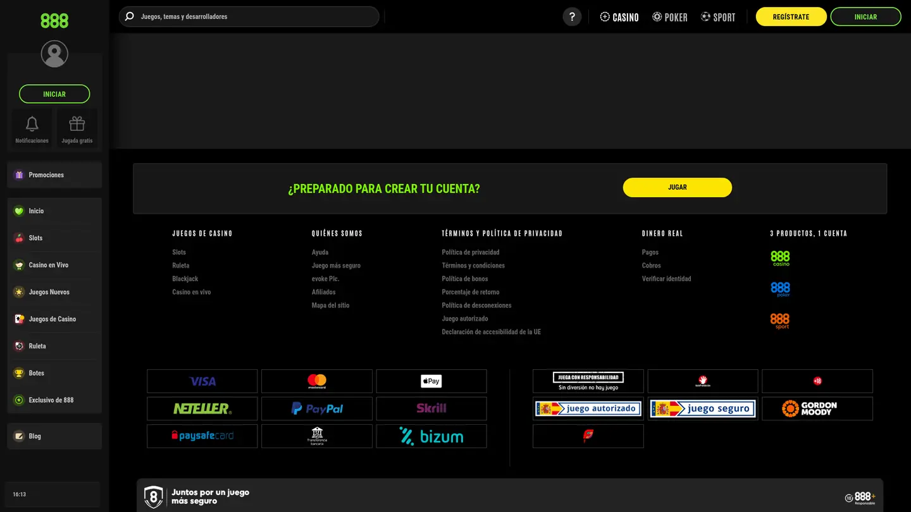Open the Porcentaje de retorno link
The image size is (911, 512).
click(471, 292)
